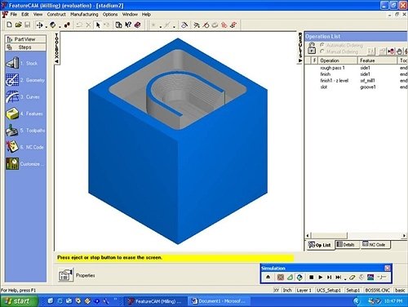Click the Windows Start button
This screenshot has height=307, width=408.
(18, 300)
